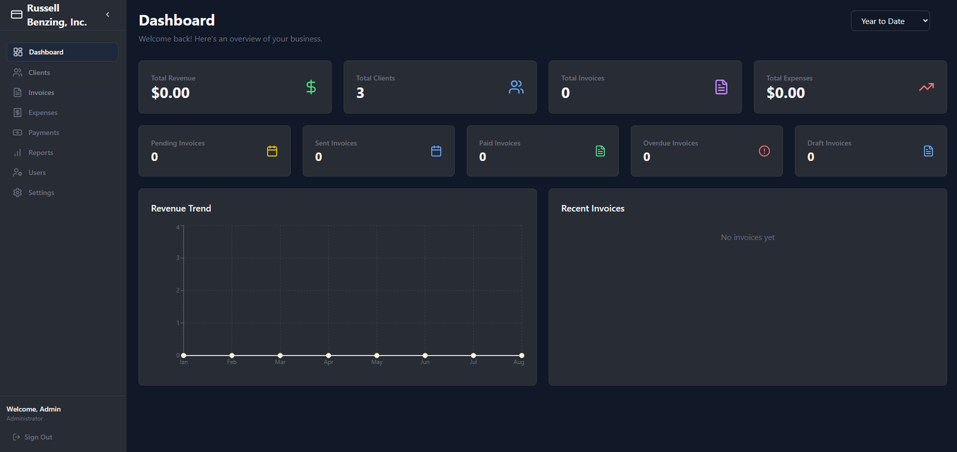Viewport: 957px width, 452px height.
Task: Open the Users management page
Action: (62, 173)
